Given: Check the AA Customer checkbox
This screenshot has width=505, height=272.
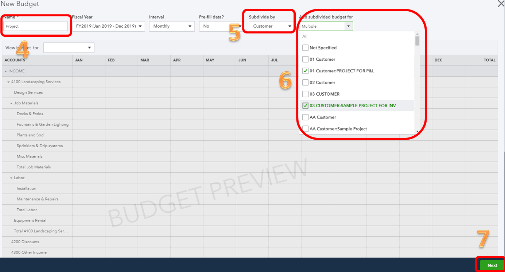Looking at the screenshot, I should point(305,117).
